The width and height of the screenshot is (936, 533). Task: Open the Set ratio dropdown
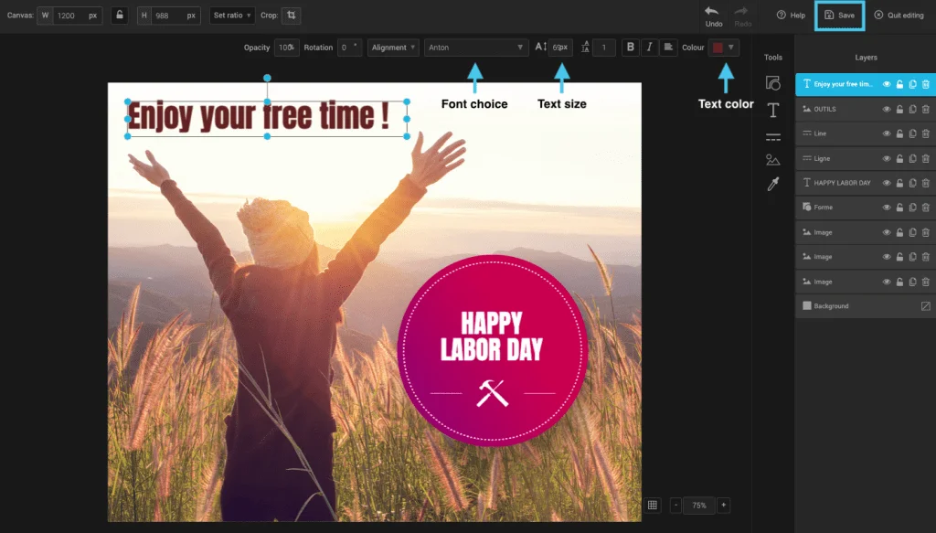pos(232,15)
